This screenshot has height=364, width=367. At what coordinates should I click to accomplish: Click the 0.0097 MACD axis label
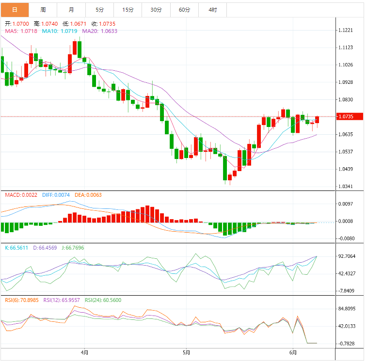tap(346, 204)
